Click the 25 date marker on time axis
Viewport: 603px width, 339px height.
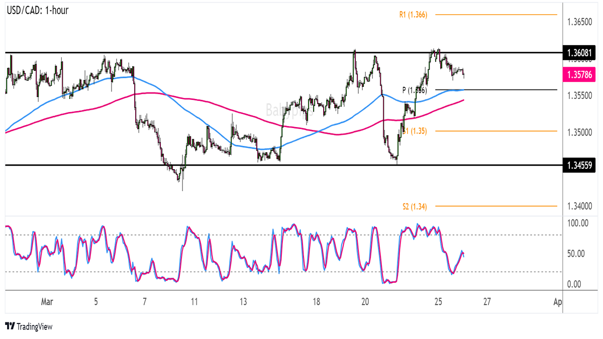[x=438, y=302]
